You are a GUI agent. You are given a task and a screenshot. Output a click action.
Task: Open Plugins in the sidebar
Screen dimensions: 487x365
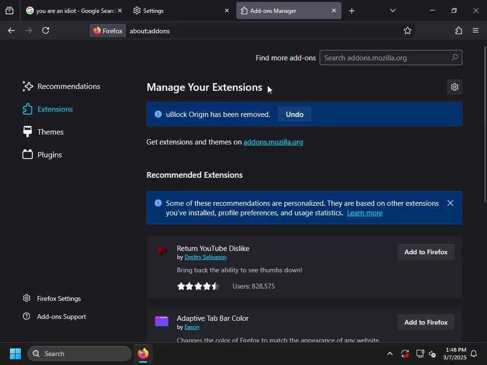tap(42, 154)
